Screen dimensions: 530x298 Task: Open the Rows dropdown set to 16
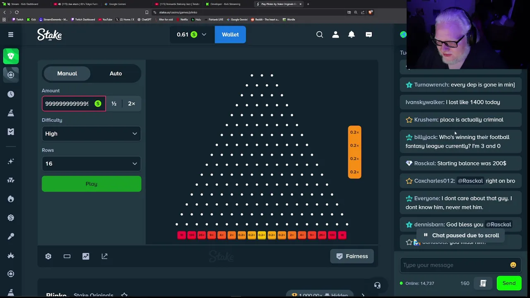91,163
